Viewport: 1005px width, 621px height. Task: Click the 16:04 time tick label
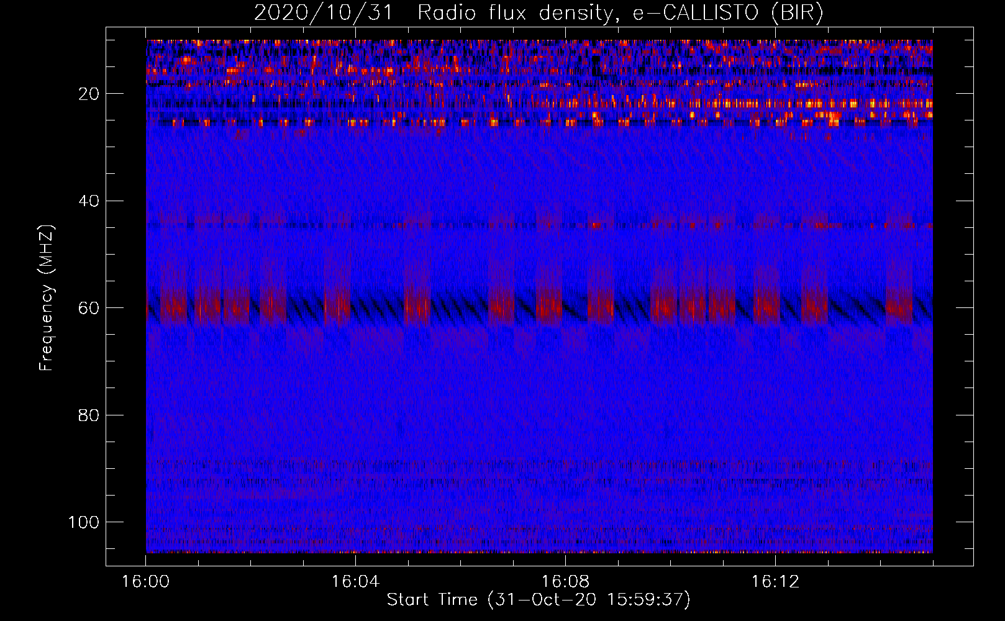tap(355, 582)
